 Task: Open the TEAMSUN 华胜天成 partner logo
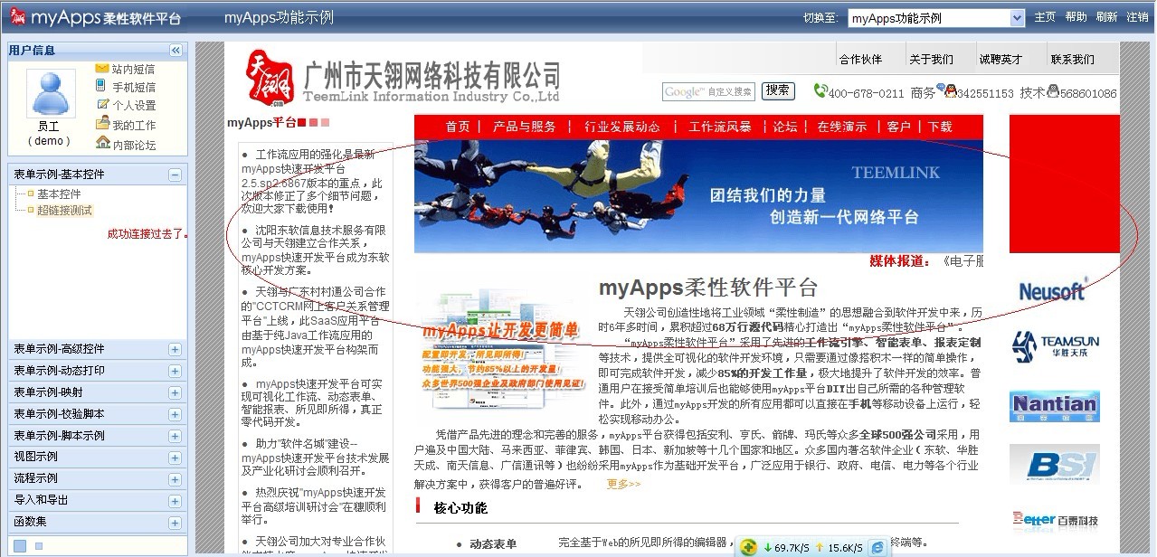coord(1055,346)
